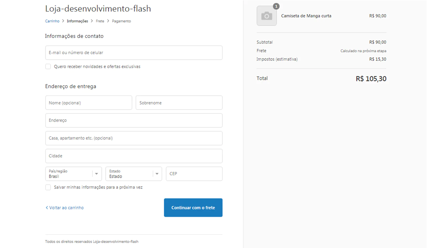Click the product camera placeholder thumbnail

pyautogui.click(x=267, y=16)
